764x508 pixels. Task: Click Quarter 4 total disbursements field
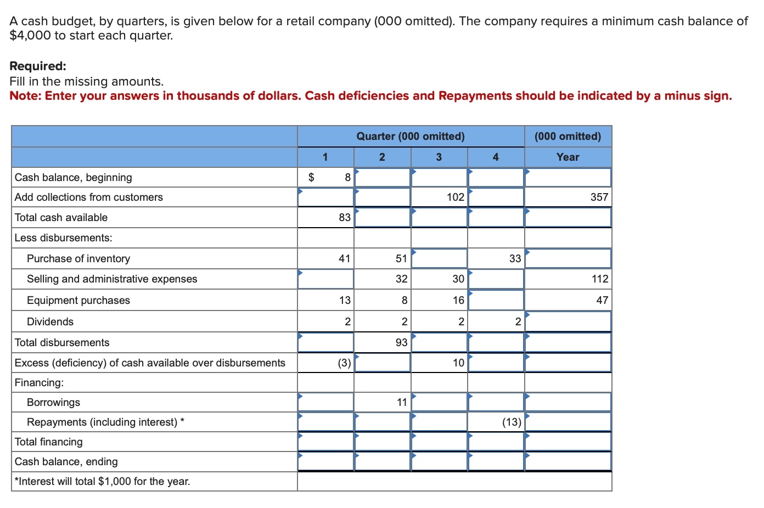pos(496,342)
